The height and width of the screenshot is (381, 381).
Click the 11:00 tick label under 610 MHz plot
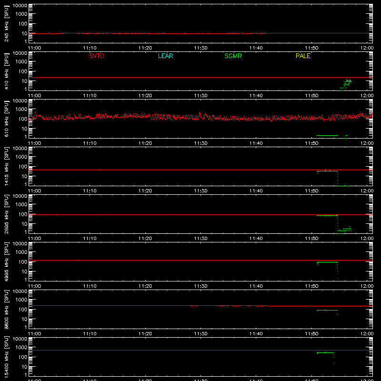34,143
